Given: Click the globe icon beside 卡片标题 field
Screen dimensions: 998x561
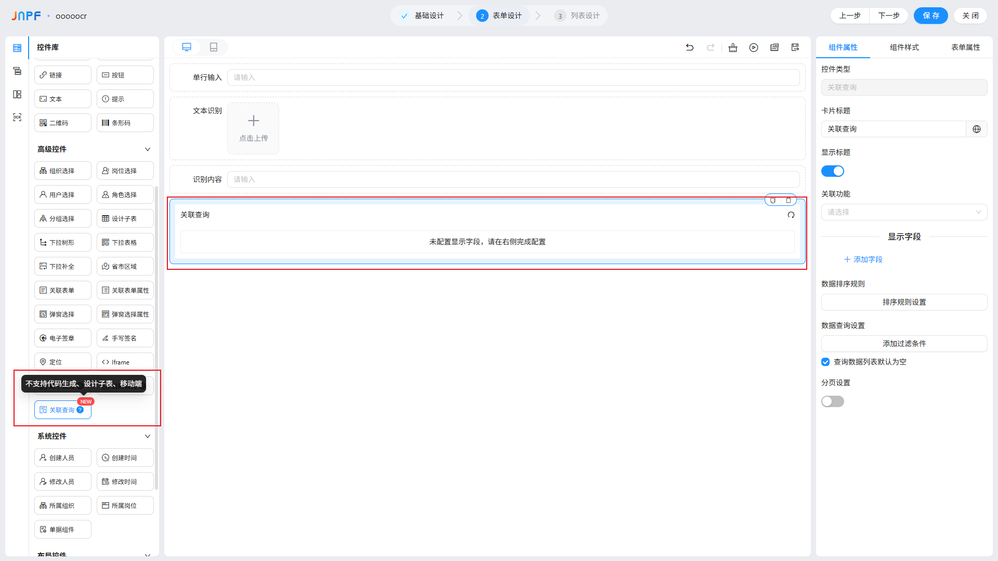Looking at the screenshot, I should pos(977,129).
